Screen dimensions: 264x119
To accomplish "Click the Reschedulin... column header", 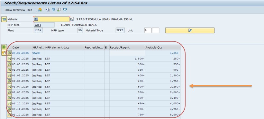I will point(94,47).
